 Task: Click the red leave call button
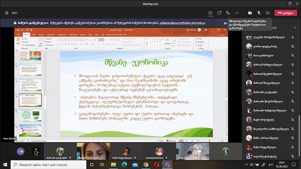[x=286, y=13]
